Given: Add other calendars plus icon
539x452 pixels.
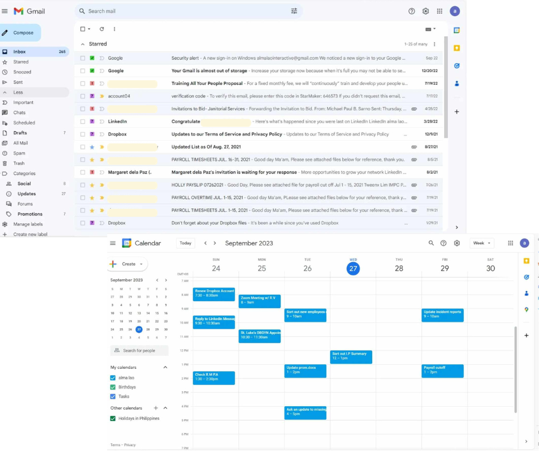Looking at the screenshot, I should pos(156,408).
